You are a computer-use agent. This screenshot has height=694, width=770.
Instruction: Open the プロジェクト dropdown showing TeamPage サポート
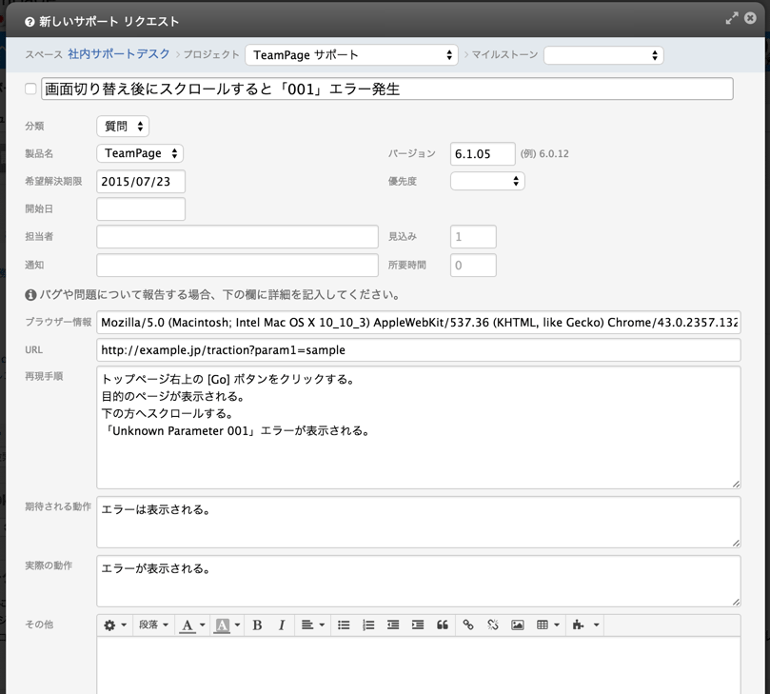[x=351, y=55]
